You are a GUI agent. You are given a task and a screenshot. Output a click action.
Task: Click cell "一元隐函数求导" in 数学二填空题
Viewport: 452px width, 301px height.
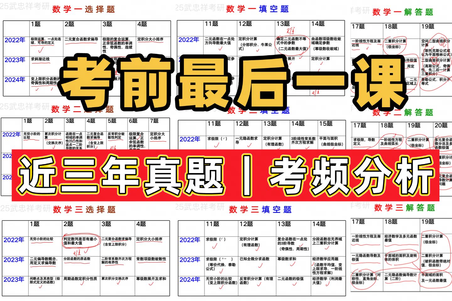click(x=247, y=140)
